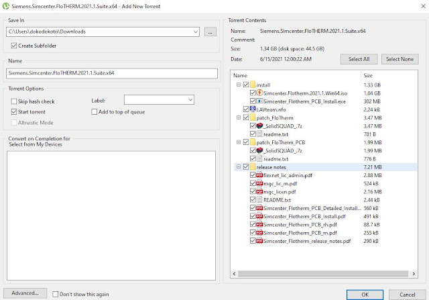Click the 1.04 GB size value
The image size is (429, 300).
tap(372, 93)
